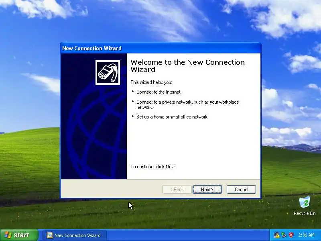
Task: Click the "To continue, click Next." text
Action: pyautogui.click(x=153, y=167)
